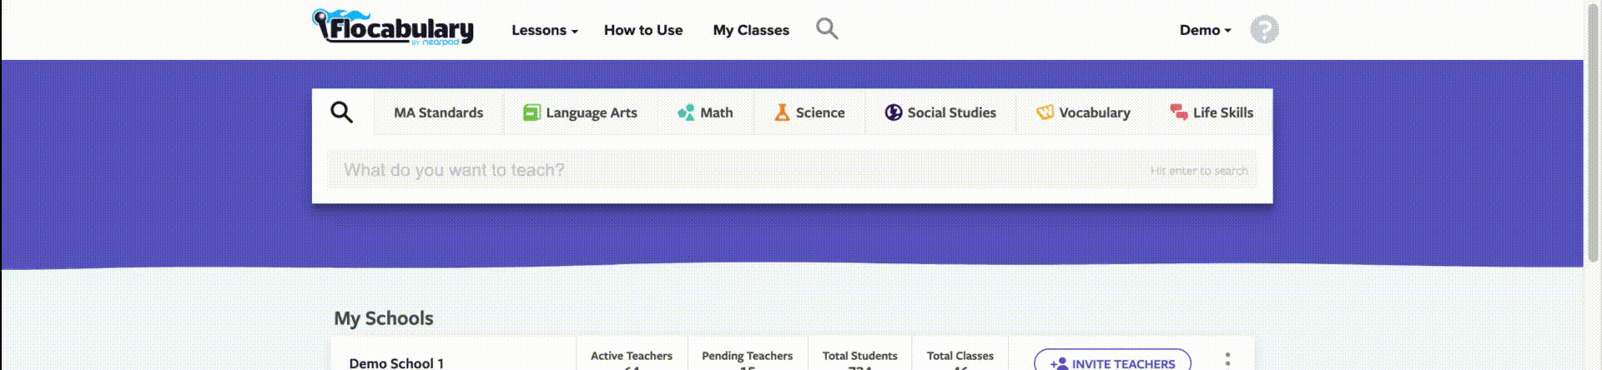Switch to the MA Standards tab
1602x370 pixels.
click(438, 112)
